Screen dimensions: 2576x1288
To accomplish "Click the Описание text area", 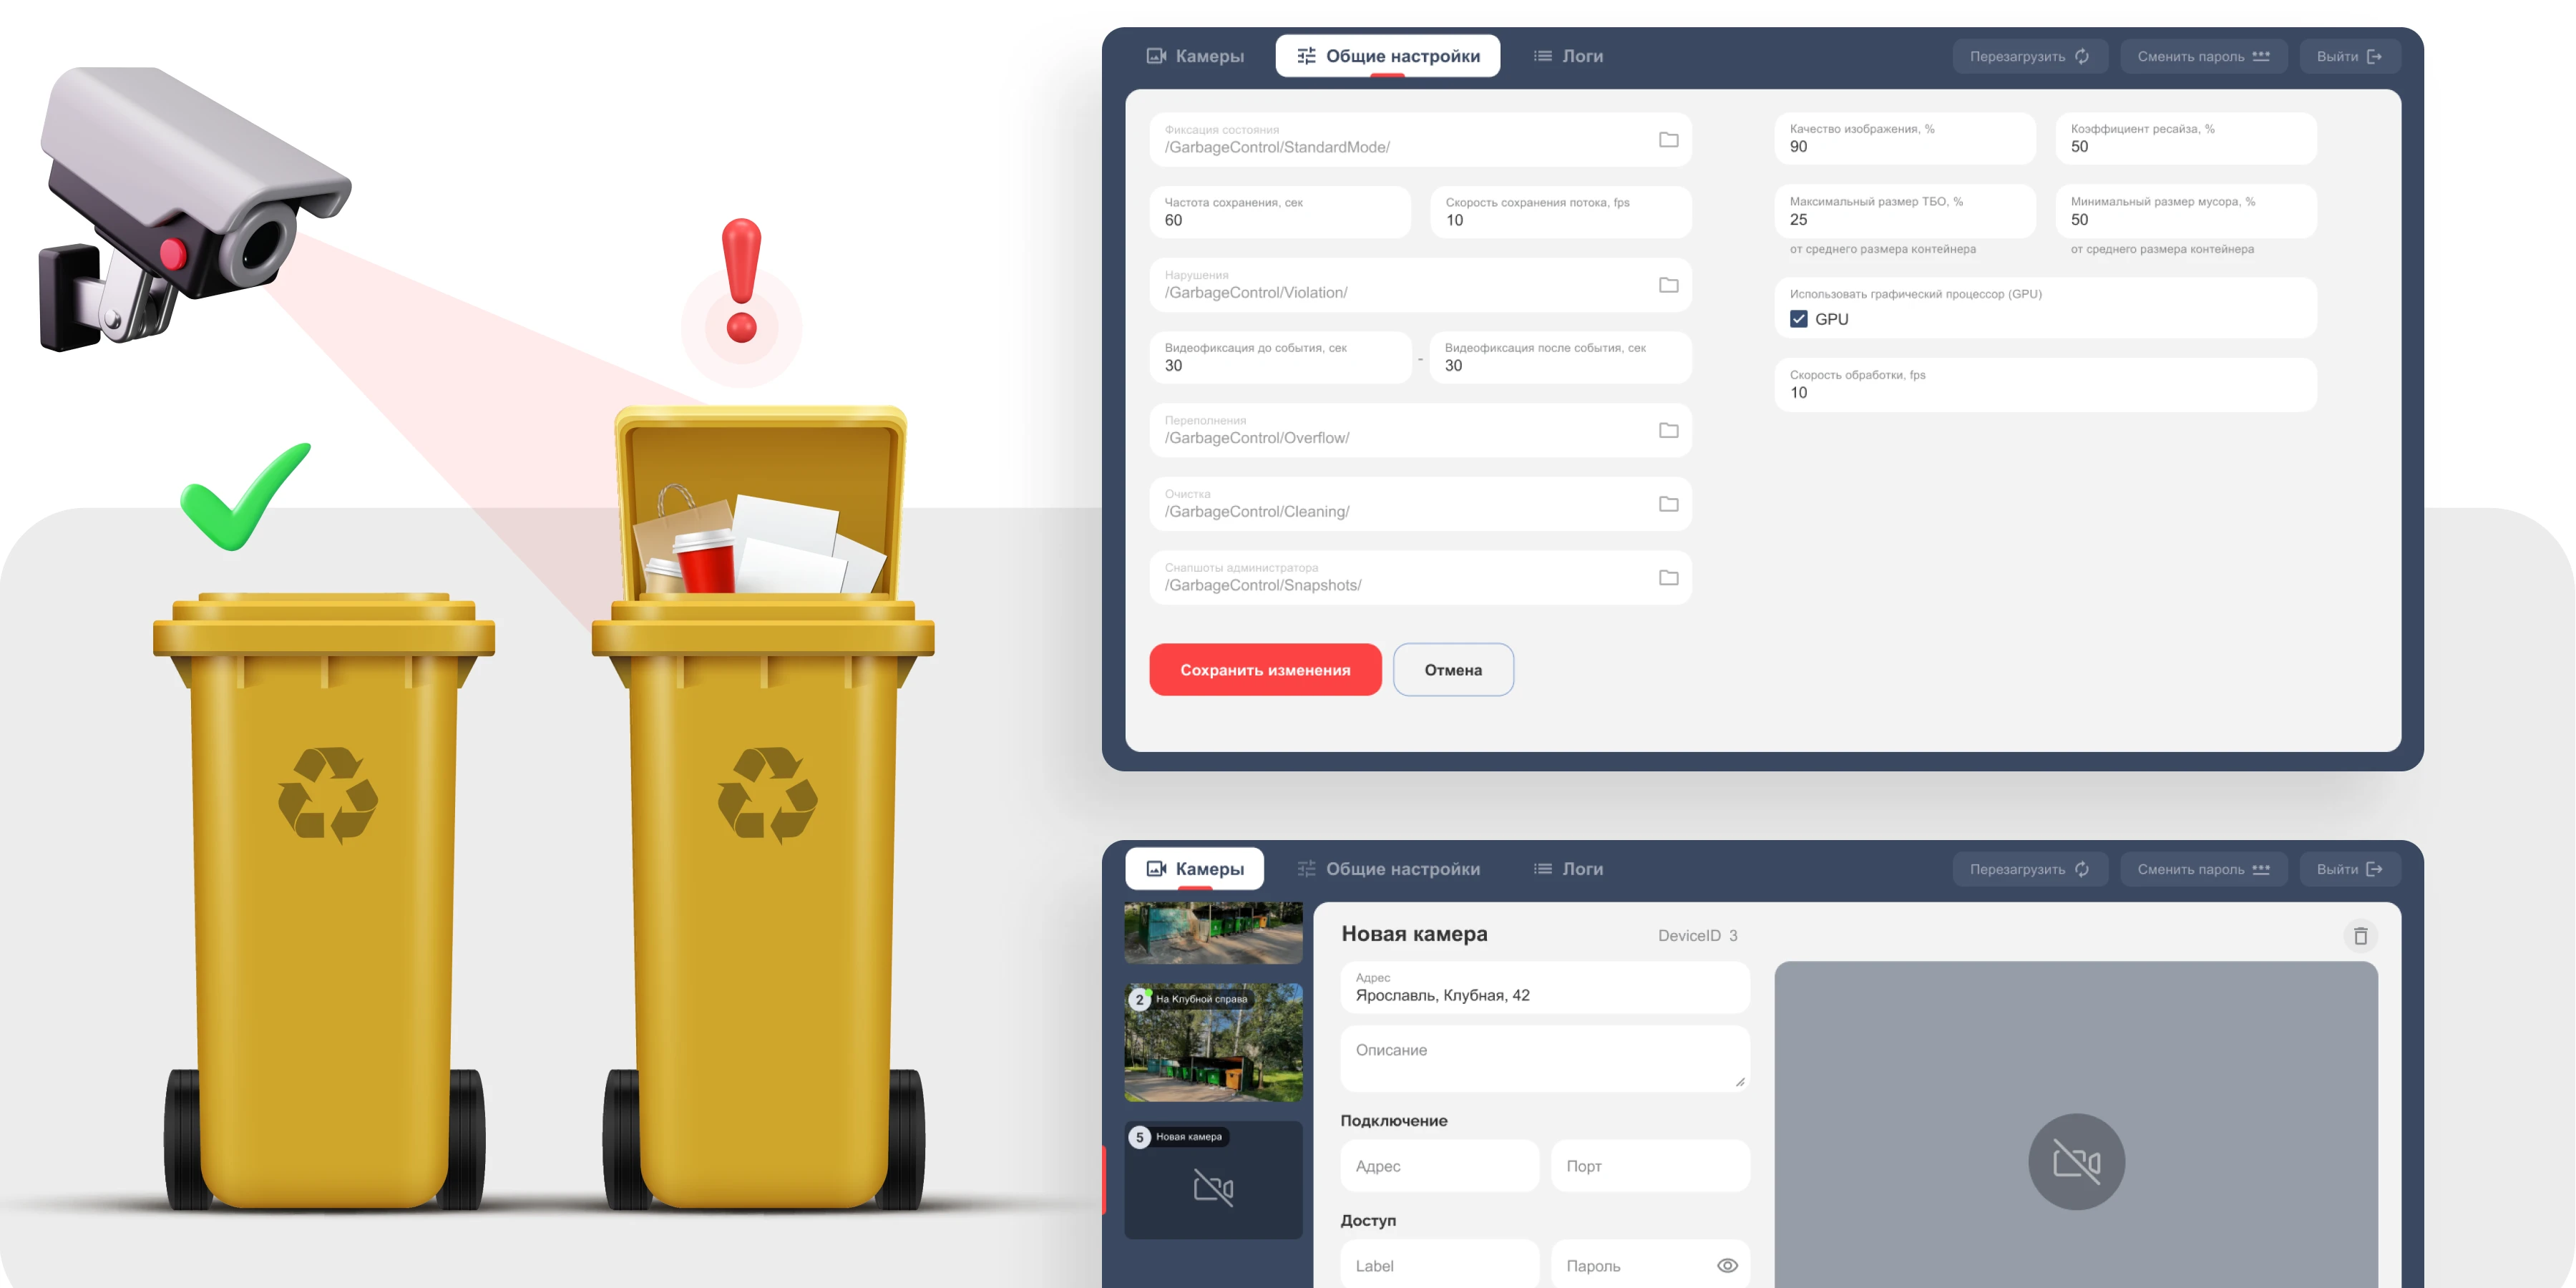I will tap(1545, 1058).
